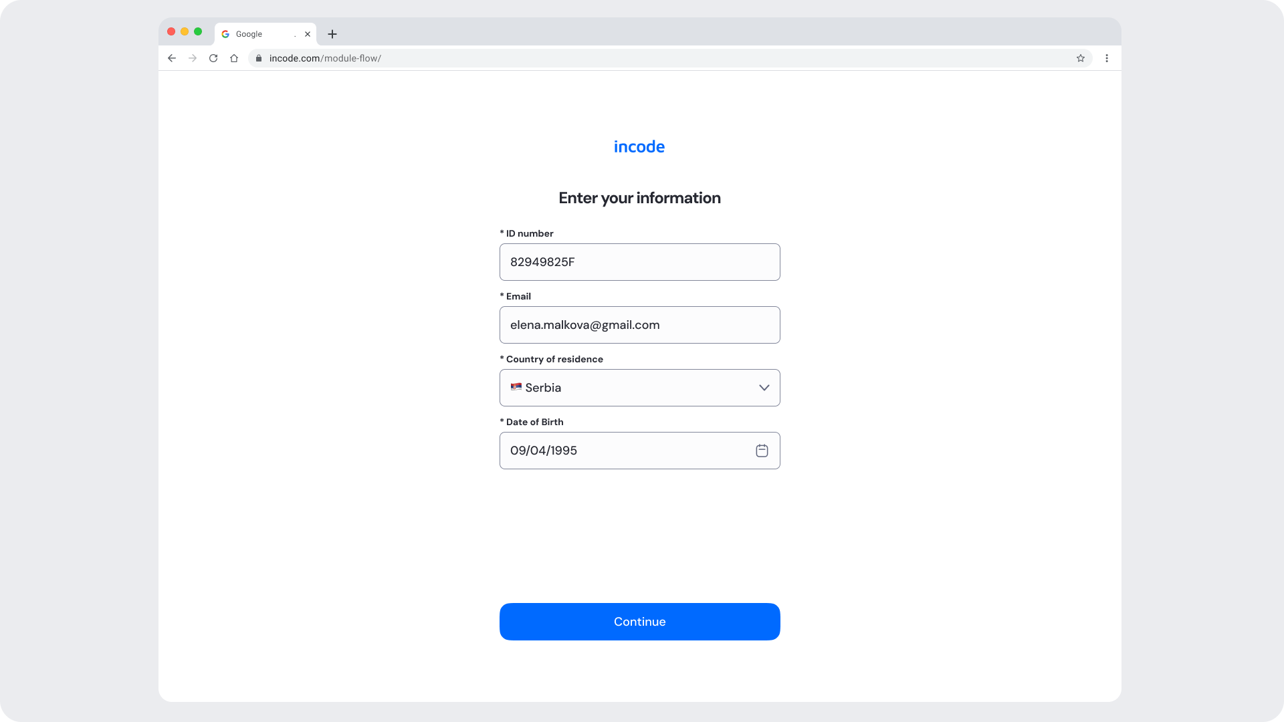
Task: Go to the home page icon
Action: pos(234,58)
